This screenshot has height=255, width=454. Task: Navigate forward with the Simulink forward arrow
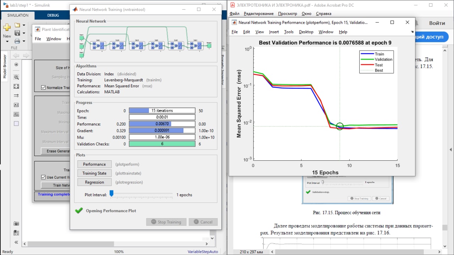click(26, 55)
